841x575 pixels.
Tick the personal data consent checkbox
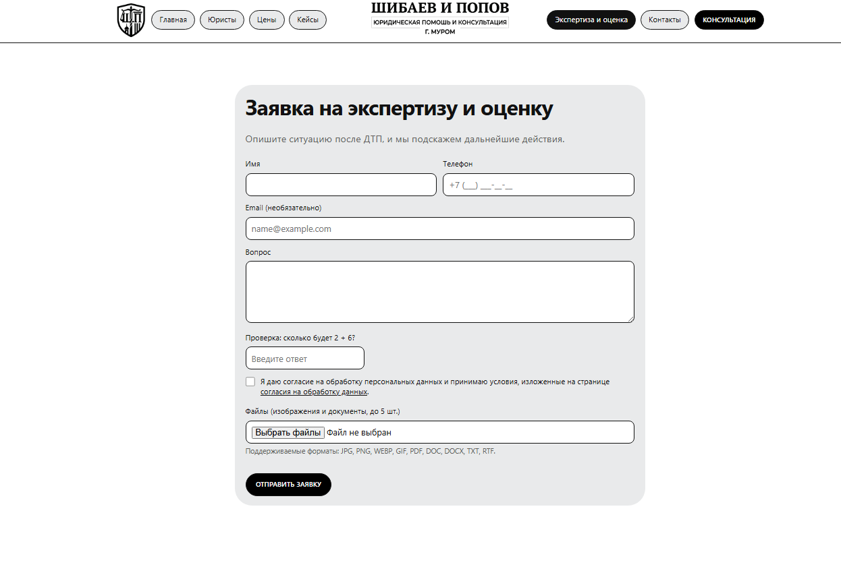point(250,382)
